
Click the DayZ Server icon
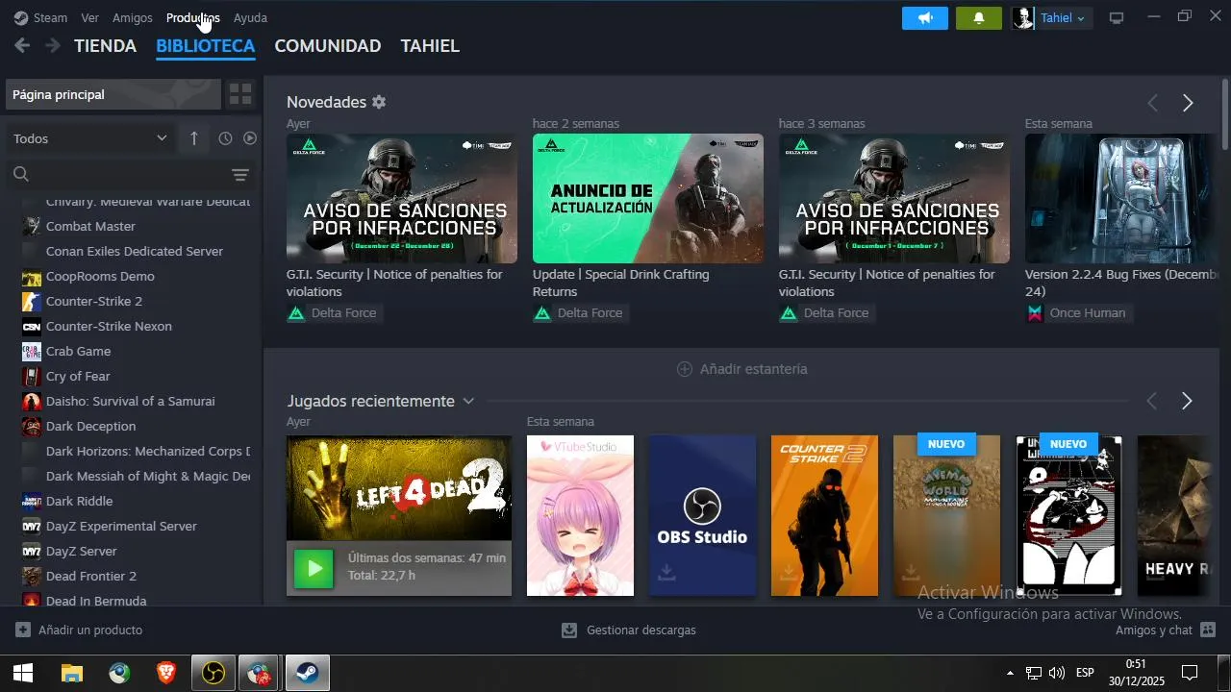point(32,551)
